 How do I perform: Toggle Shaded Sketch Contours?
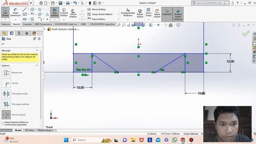point(178,14)
